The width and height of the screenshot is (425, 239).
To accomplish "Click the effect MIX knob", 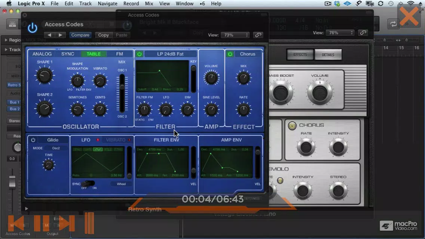I will click(x=244, y=78).
